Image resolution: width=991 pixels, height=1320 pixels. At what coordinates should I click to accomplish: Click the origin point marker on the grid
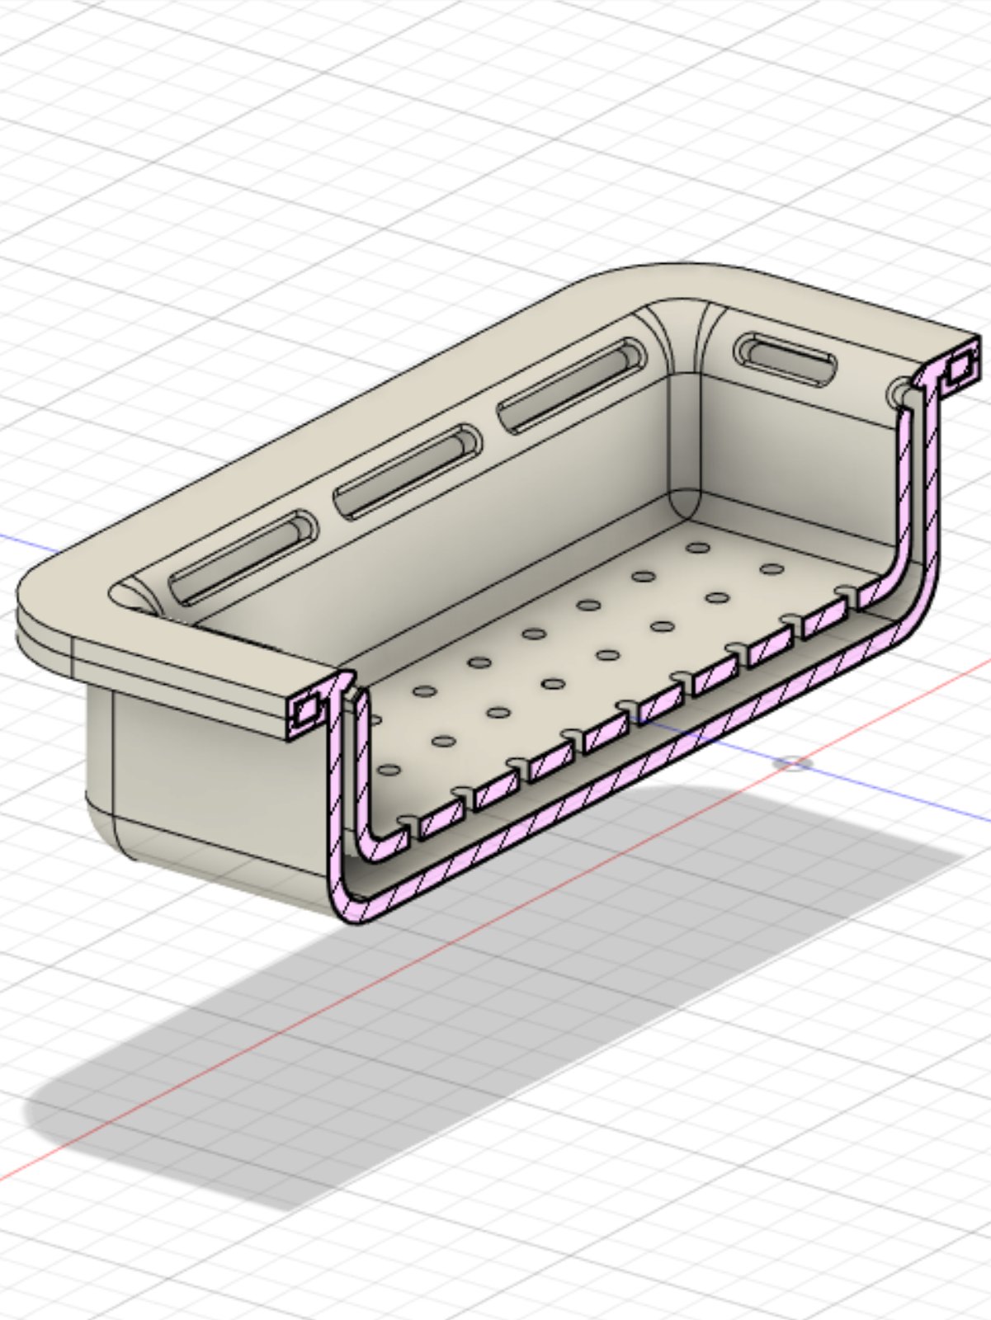(792, 762)
